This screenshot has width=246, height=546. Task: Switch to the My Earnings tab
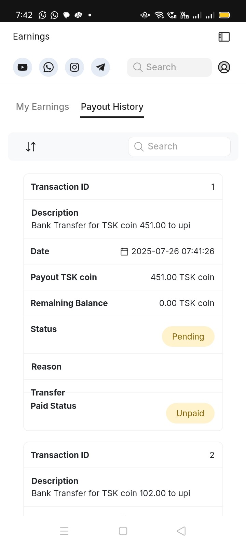coord(42,107)
